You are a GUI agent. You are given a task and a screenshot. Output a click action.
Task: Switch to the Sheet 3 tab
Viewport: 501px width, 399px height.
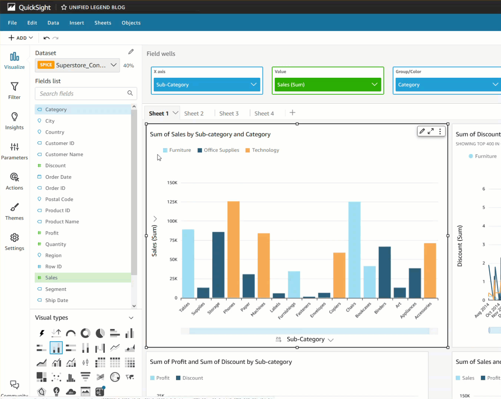(x=229, y=113)
